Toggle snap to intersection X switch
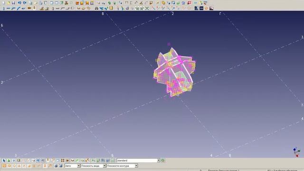Image resolution: width=304 pixels, height=171 pixels. click(x=24, y=166)
